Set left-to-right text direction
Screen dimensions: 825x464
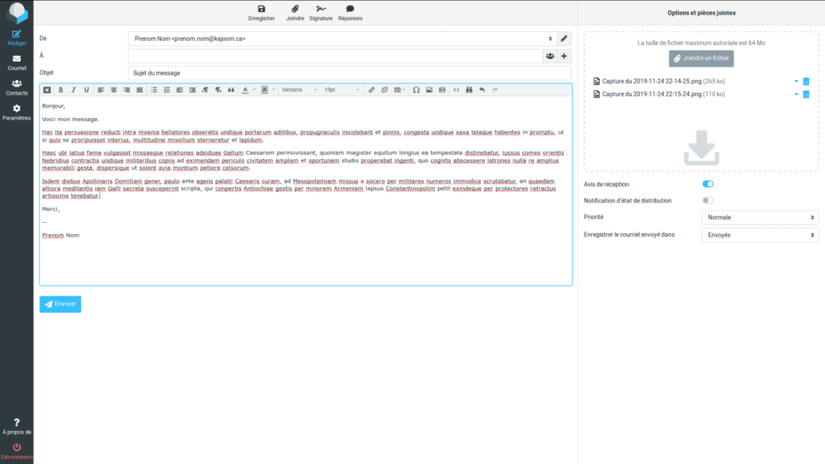click(205, 90)
